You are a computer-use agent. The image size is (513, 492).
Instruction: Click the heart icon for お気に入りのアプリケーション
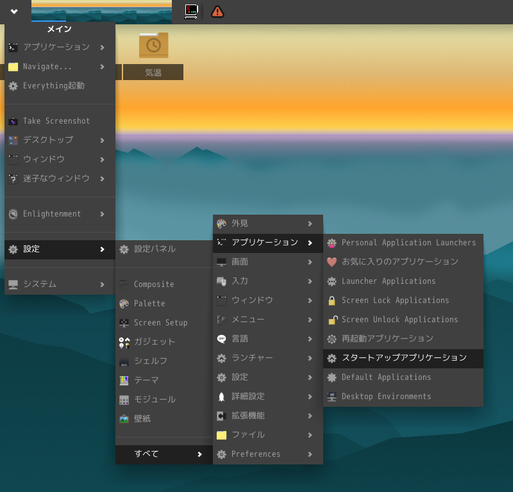pyautogui.click(x=332, y=262)
